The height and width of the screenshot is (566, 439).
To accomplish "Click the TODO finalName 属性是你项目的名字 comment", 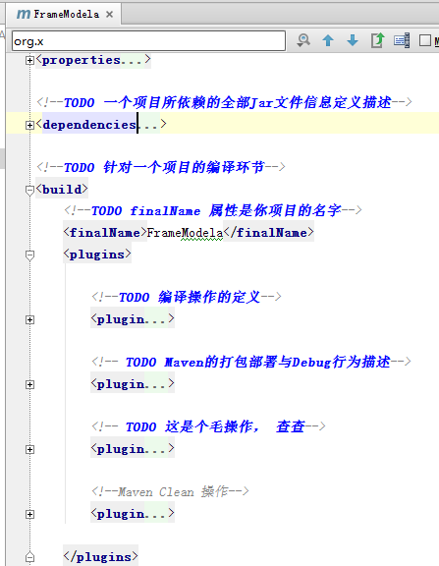I will click(x=213, y=210).
